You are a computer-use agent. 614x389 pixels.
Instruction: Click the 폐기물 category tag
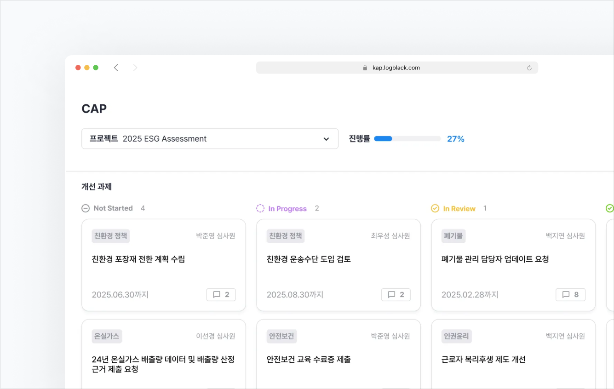453,236
